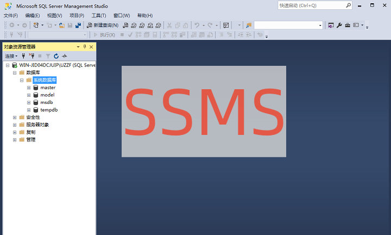Viewport: 391px width, 235px height.
Task: Click the disabled database selector combo box
Action: [58, 35]
